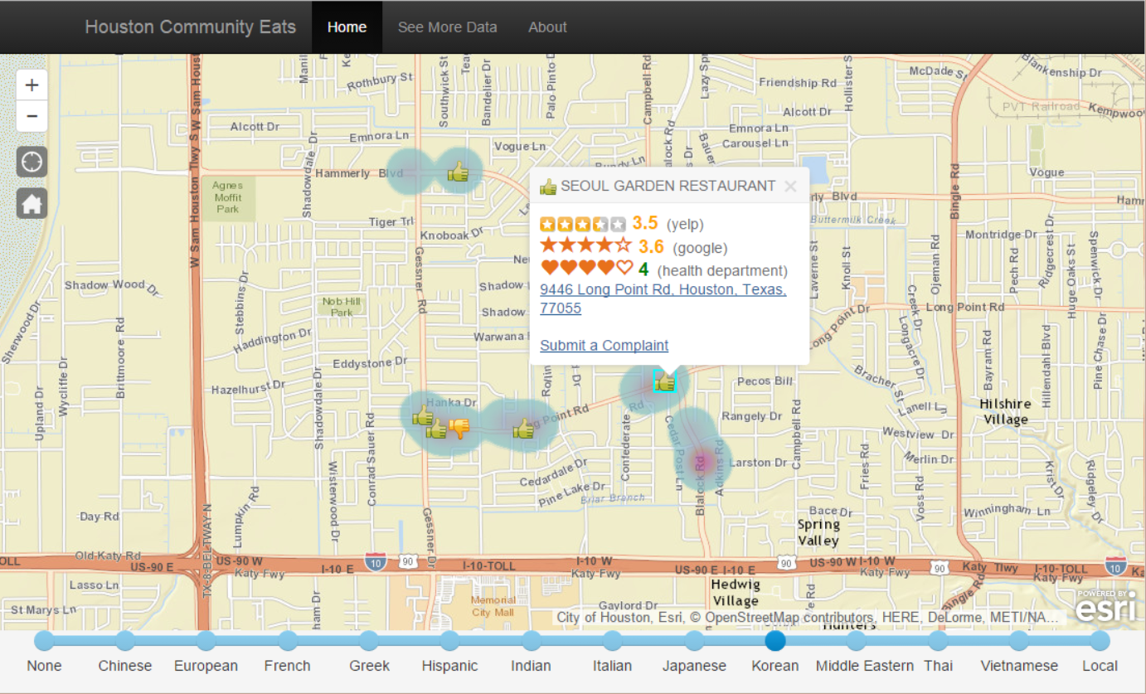This screenshot has height=694, width=1146.
Task: Click the Houston Community Eats brand title
Action: click(190, 27)
